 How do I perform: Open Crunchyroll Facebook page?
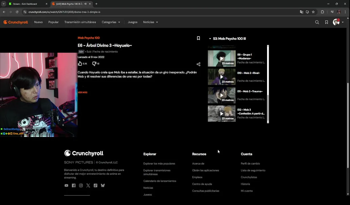(74, 185)
